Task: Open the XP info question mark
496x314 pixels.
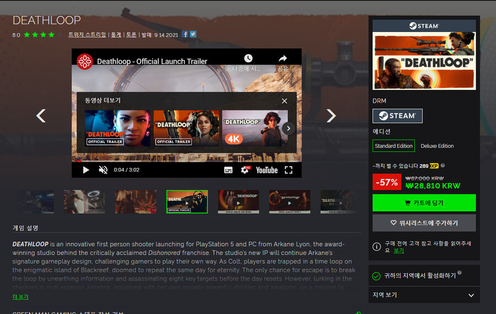Action: [443, 166]
